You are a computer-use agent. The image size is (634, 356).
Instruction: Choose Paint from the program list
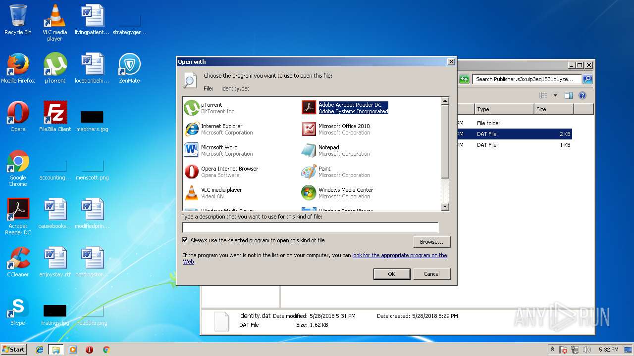(336, 172)
